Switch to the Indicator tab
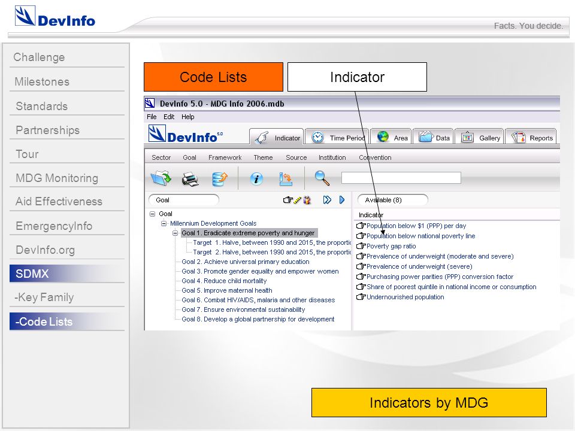The width and height of the screenshot is (575, 431). click(x=277, y=137)
